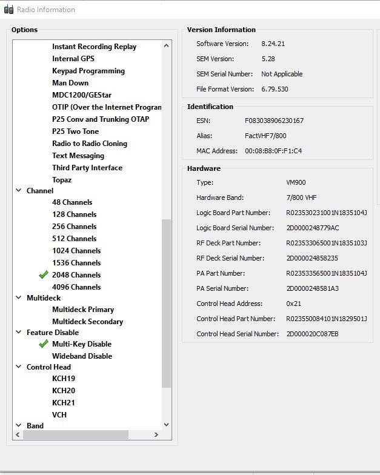Click the vertical scrollbar thumb in Options
This screenshot has width=380, height=475.
[166, 303]
